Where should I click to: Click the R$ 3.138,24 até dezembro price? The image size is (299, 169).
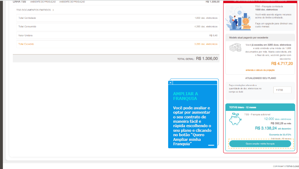pos(273,128)
